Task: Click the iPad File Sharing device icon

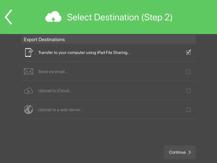Action: 29,52
